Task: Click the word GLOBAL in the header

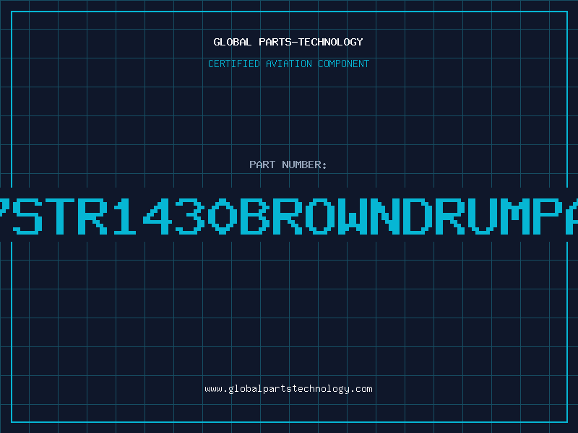Action: [x=232, y=42]
